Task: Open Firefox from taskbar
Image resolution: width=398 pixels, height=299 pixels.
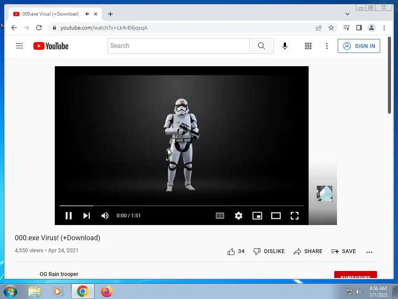Action: tap(106, 292)
